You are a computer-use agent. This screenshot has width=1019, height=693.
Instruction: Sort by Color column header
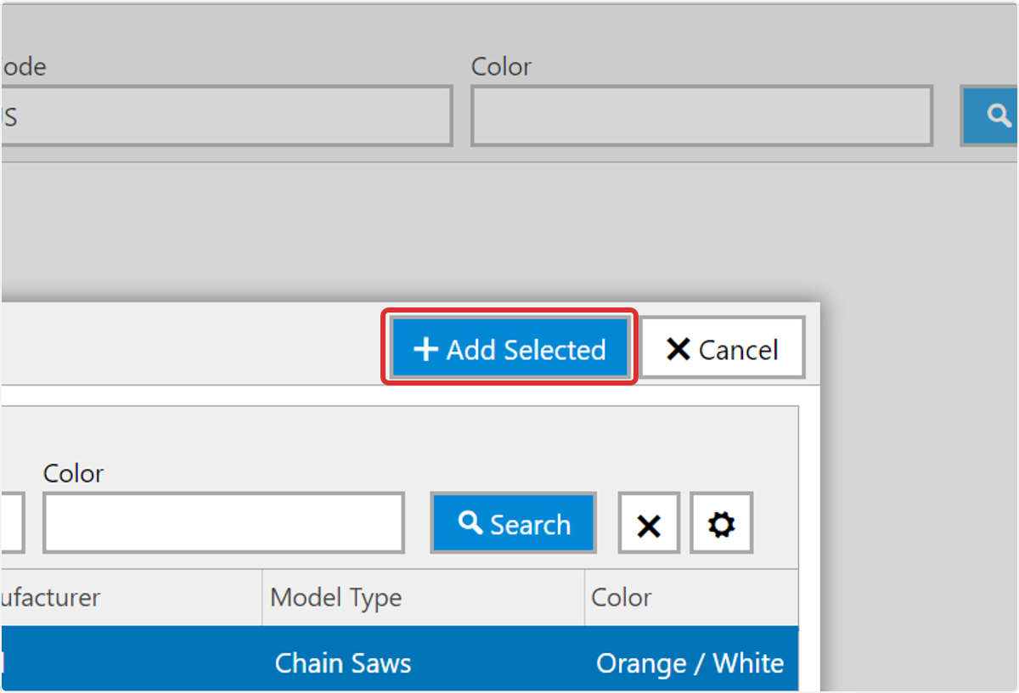click(x=691, y=597)
